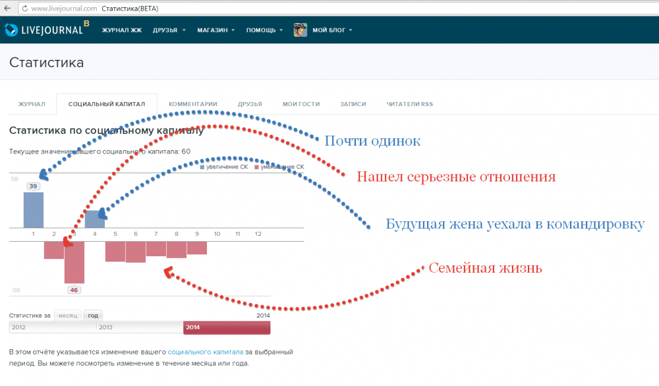Screen dimensions: 659x386
Task: Click the blue bar for month 1
Action: point(34,210)
